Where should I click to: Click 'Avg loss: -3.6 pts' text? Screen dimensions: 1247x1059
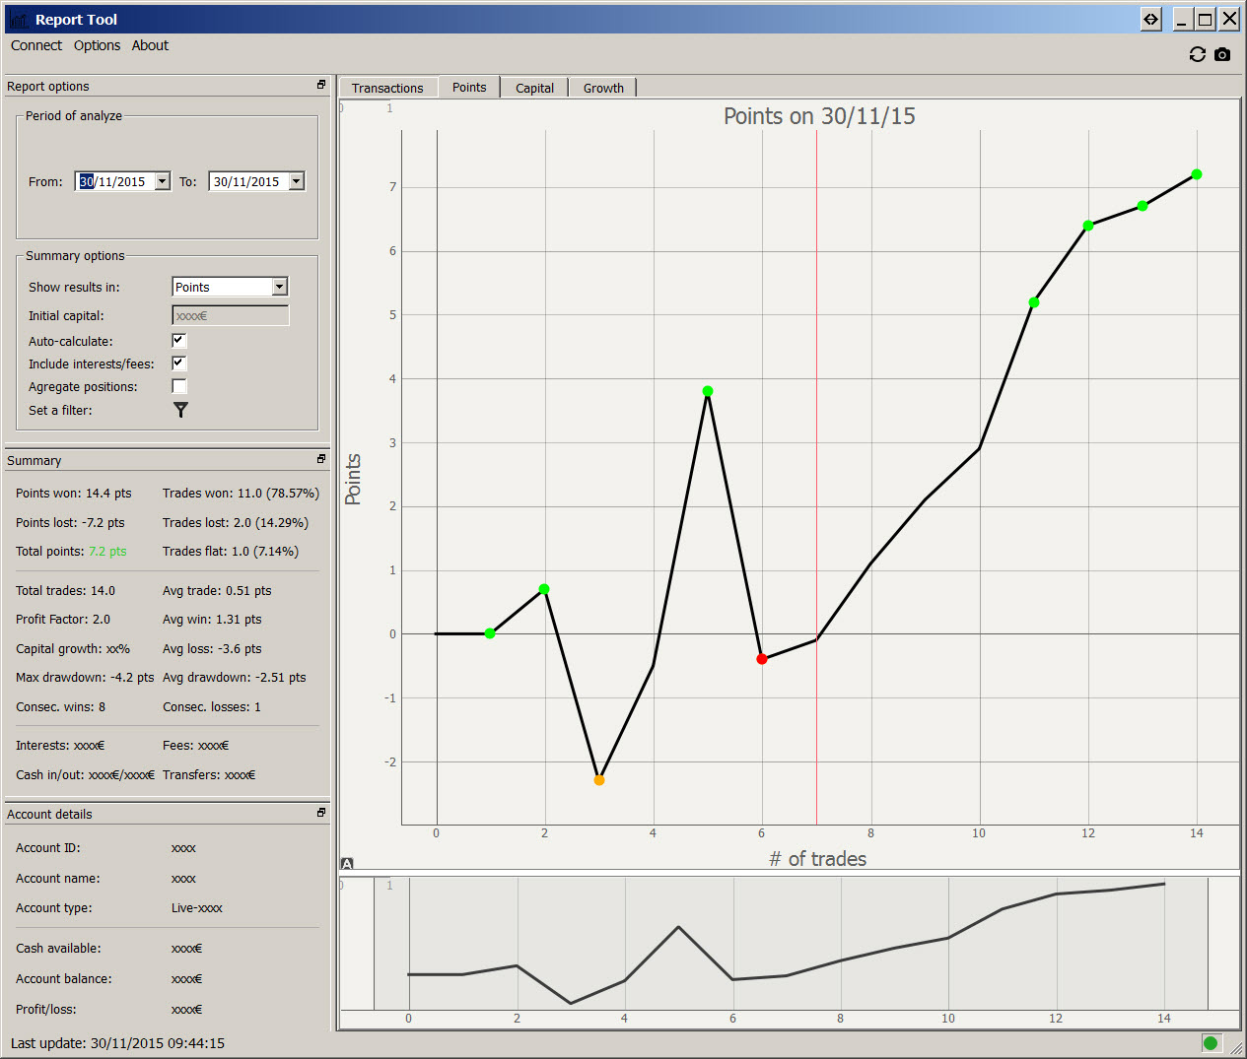(212, 649)
